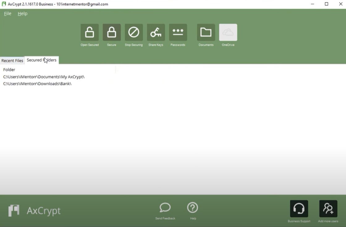Open the File menu

pos(7,14)
